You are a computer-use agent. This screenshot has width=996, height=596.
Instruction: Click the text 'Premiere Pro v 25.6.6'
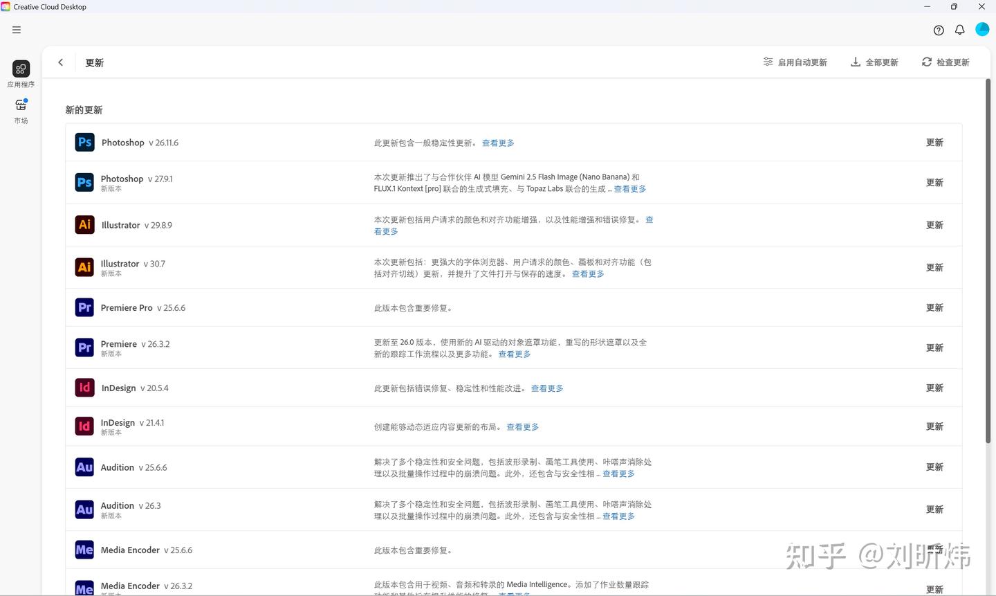click(143, 308)
